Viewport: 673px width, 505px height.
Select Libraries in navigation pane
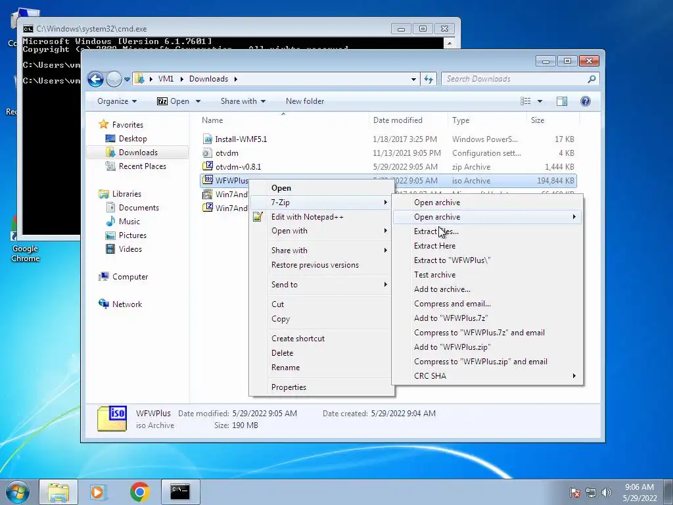[x=126, y=194]
